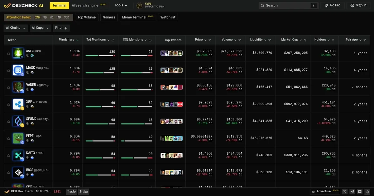Image resolution: width=374 pixels, height=196 pixels.
Task: Open the Telegram link icon in footer
Action: click(352, 192)
